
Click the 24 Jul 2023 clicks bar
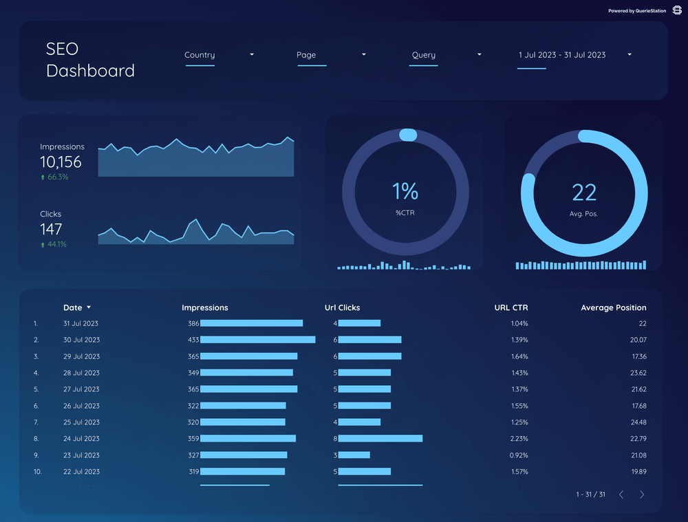click(380, 439)
